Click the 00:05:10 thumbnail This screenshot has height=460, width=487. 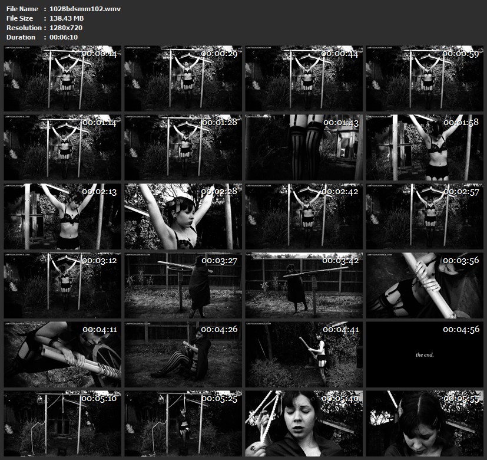click(x=62, y=423)
